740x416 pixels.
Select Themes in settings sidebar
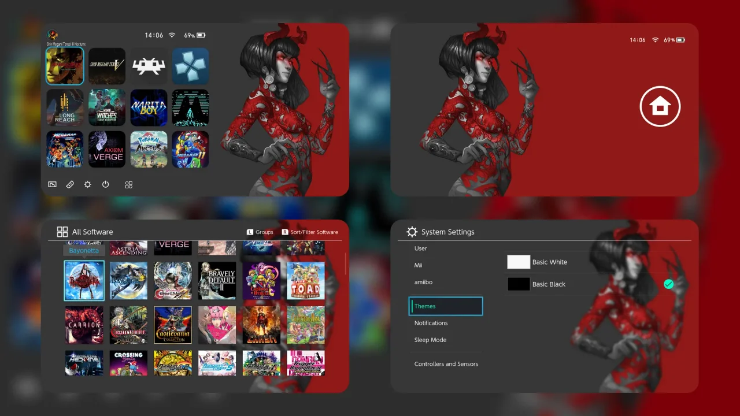[445, 306]
